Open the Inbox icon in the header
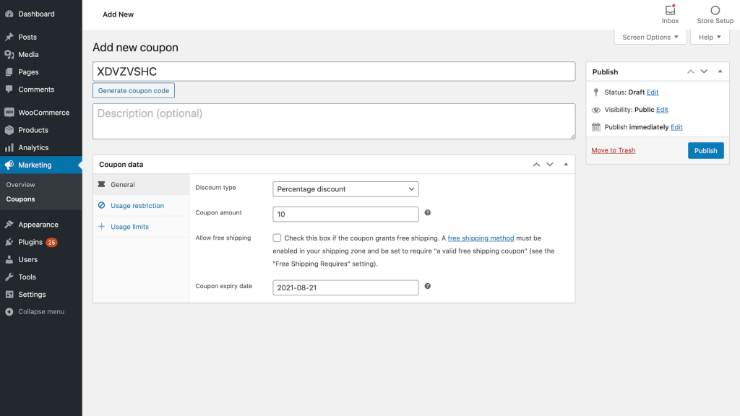Viewport: 740px width, 416px height. [670, 11]
